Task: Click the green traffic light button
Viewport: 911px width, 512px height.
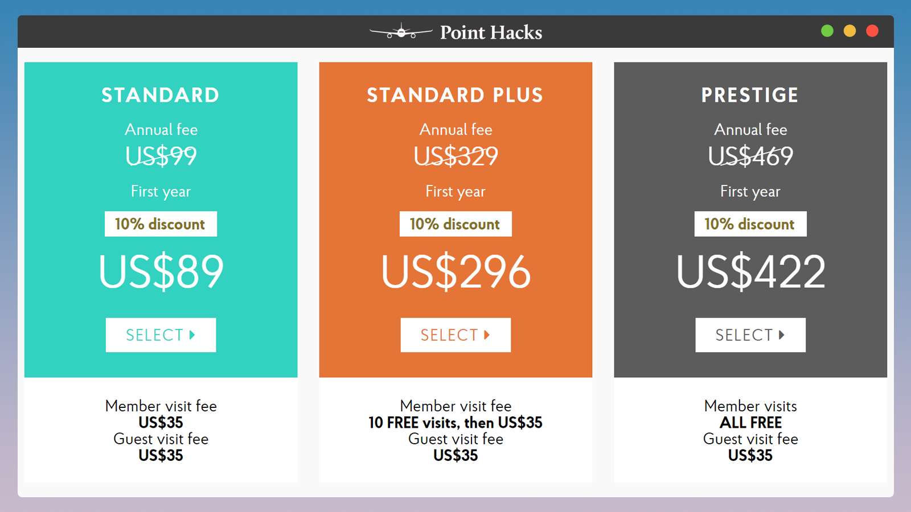Action: point(827,31)
